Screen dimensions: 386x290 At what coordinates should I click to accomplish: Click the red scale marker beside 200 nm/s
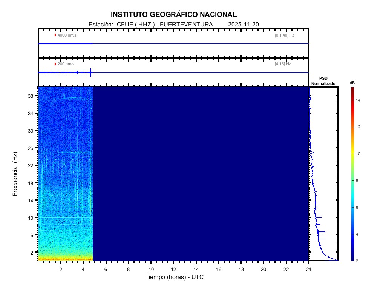(x=55, y=64)
